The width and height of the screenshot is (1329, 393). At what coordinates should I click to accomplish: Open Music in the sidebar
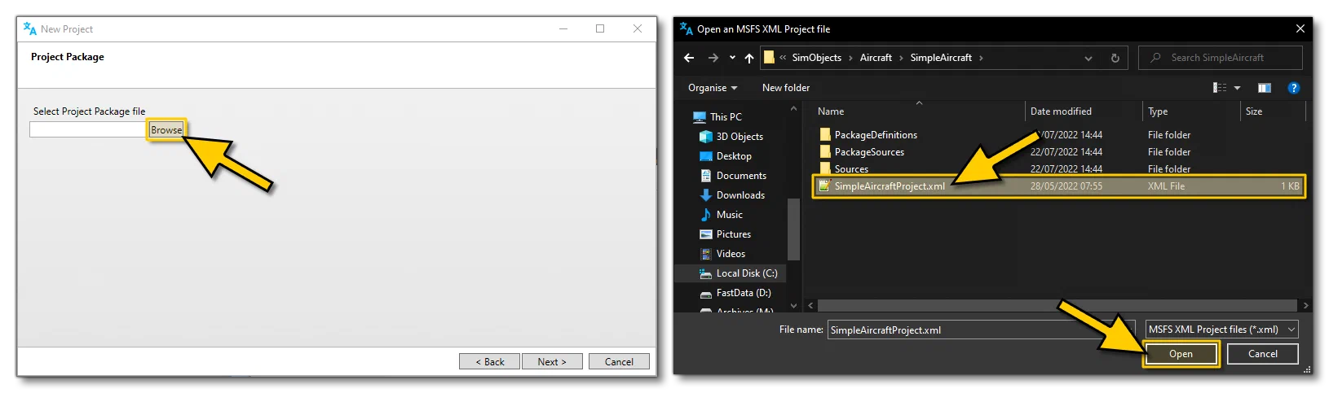point(722,215)
